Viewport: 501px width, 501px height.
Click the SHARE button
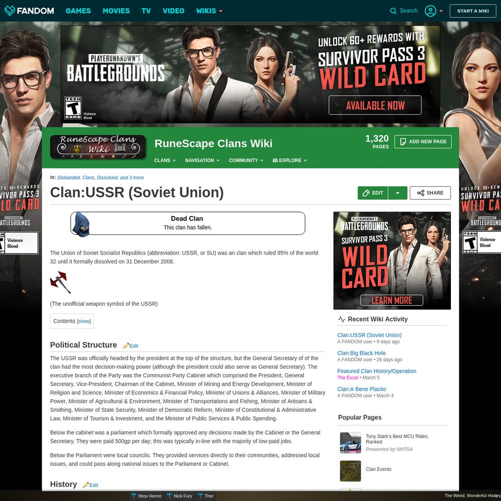coord(430,193)
